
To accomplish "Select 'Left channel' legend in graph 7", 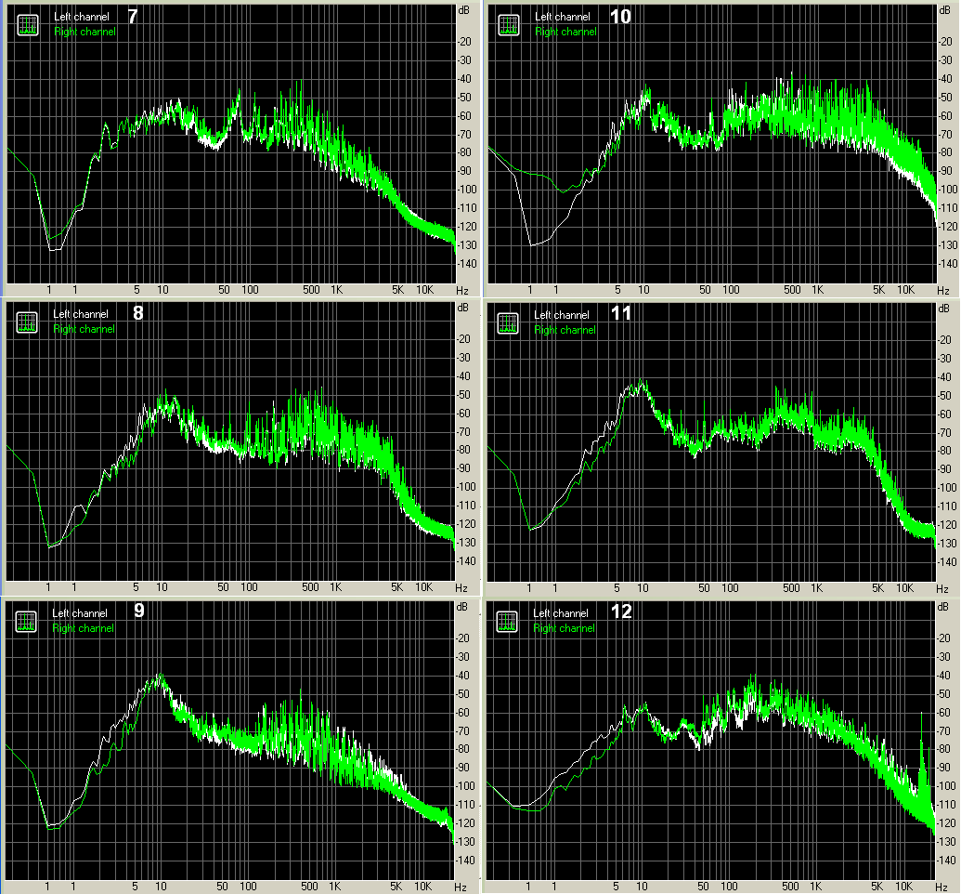I will 82,17.
